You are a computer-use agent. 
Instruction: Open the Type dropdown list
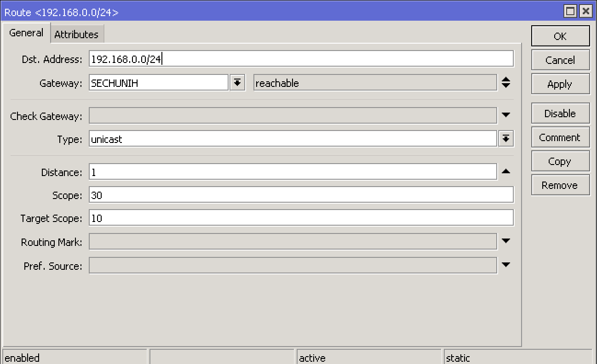point(506,139)
